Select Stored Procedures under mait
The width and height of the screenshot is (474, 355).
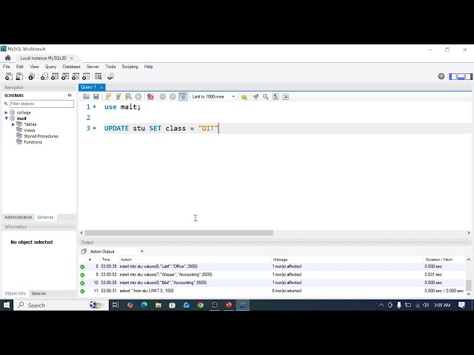(41, 136)
